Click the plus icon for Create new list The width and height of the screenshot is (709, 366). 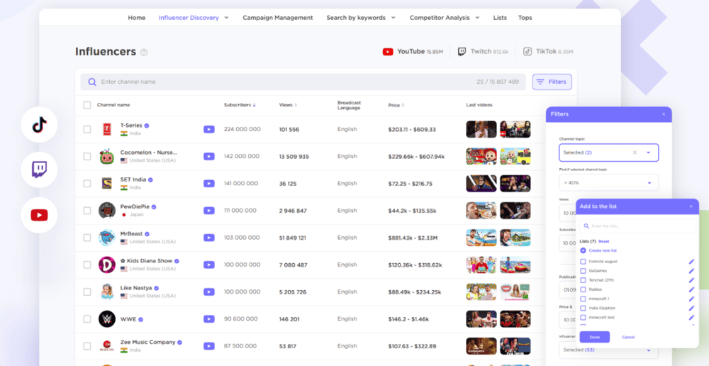tap(583, 250)
